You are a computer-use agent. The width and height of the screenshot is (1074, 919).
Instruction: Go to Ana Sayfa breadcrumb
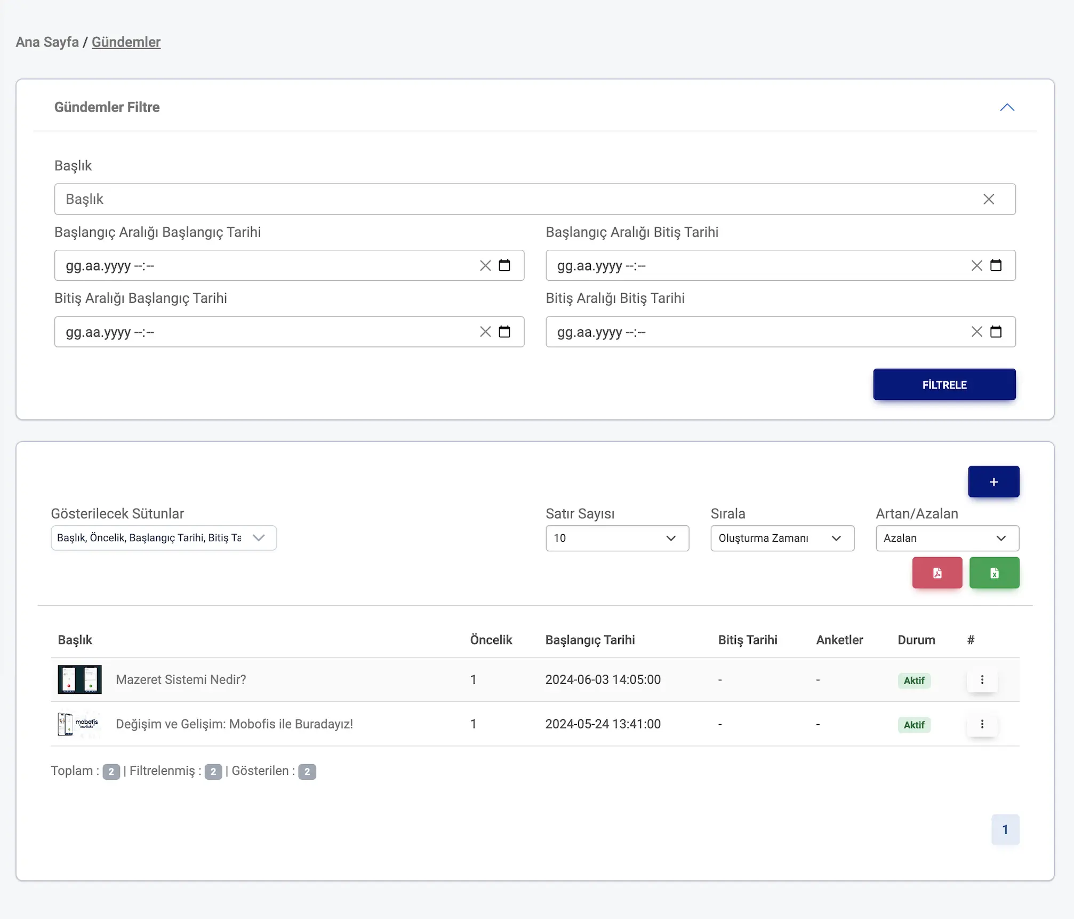click(47, 42)
